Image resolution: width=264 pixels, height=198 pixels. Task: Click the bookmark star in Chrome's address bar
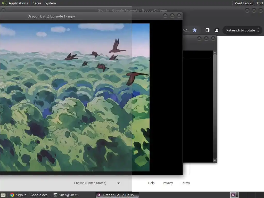coord(195,30)
